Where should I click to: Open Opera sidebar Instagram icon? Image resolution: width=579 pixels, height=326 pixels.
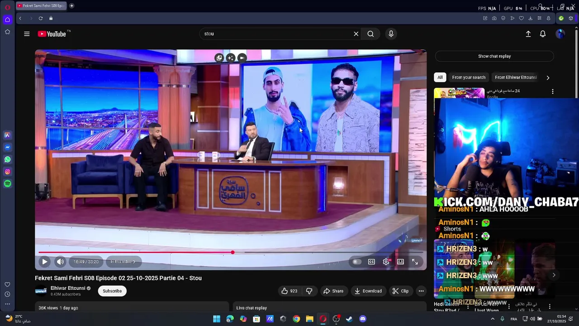(7, 172)
